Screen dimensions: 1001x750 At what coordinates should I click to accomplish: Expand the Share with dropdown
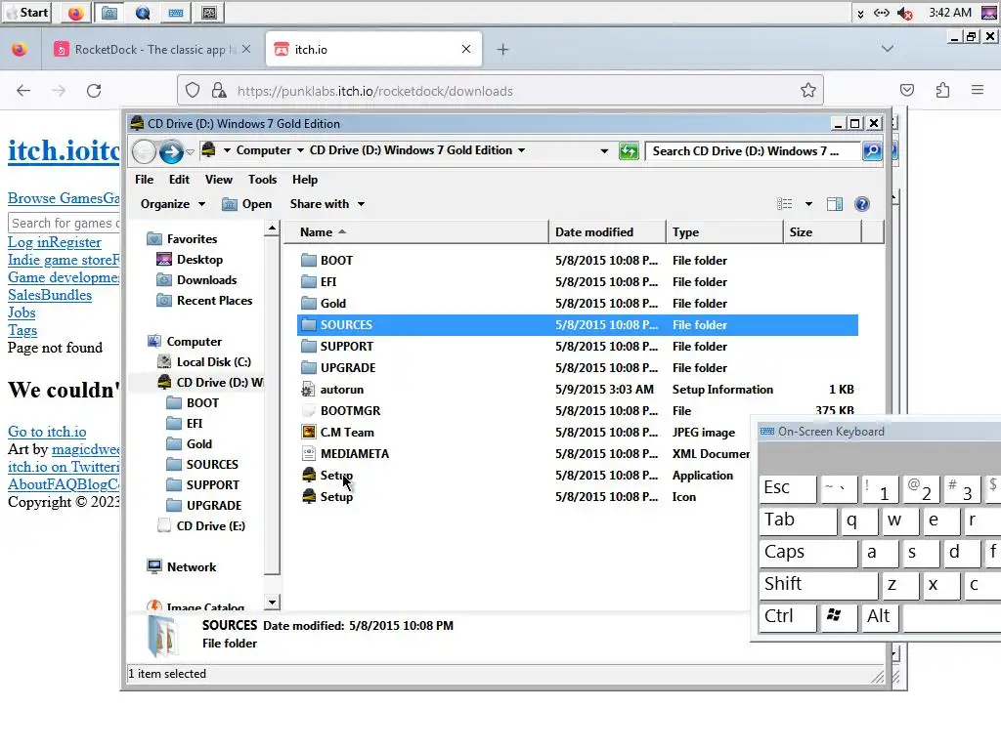pyautogui.click(x=327, y=204)
